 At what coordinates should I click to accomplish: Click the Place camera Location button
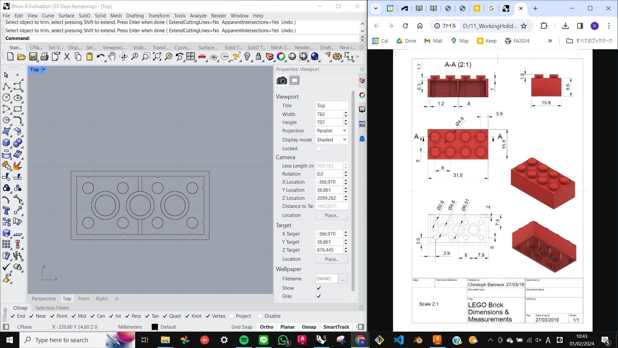pyautogui.click(x=331, y=215)
